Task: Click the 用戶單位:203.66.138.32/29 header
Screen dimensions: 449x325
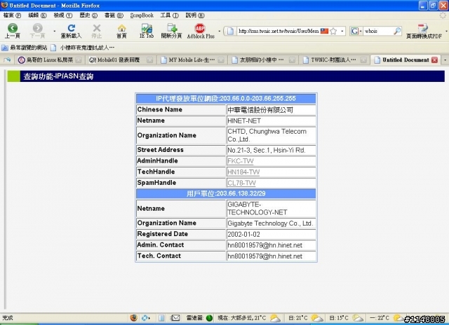Action: [x=226, y=194]
